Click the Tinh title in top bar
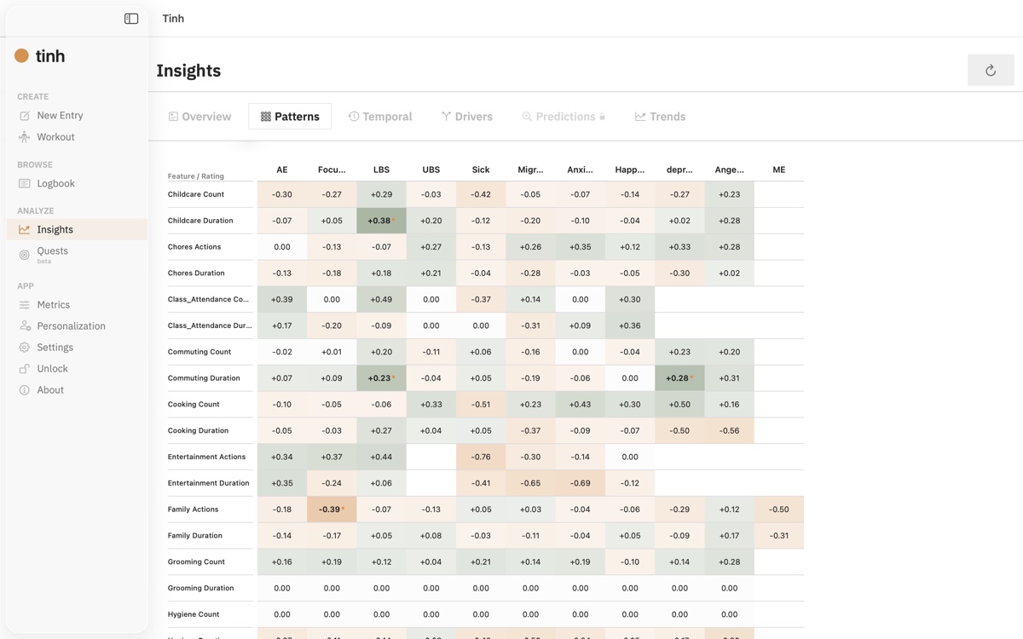The image size is (1023, 639). [x=173, y=19]
